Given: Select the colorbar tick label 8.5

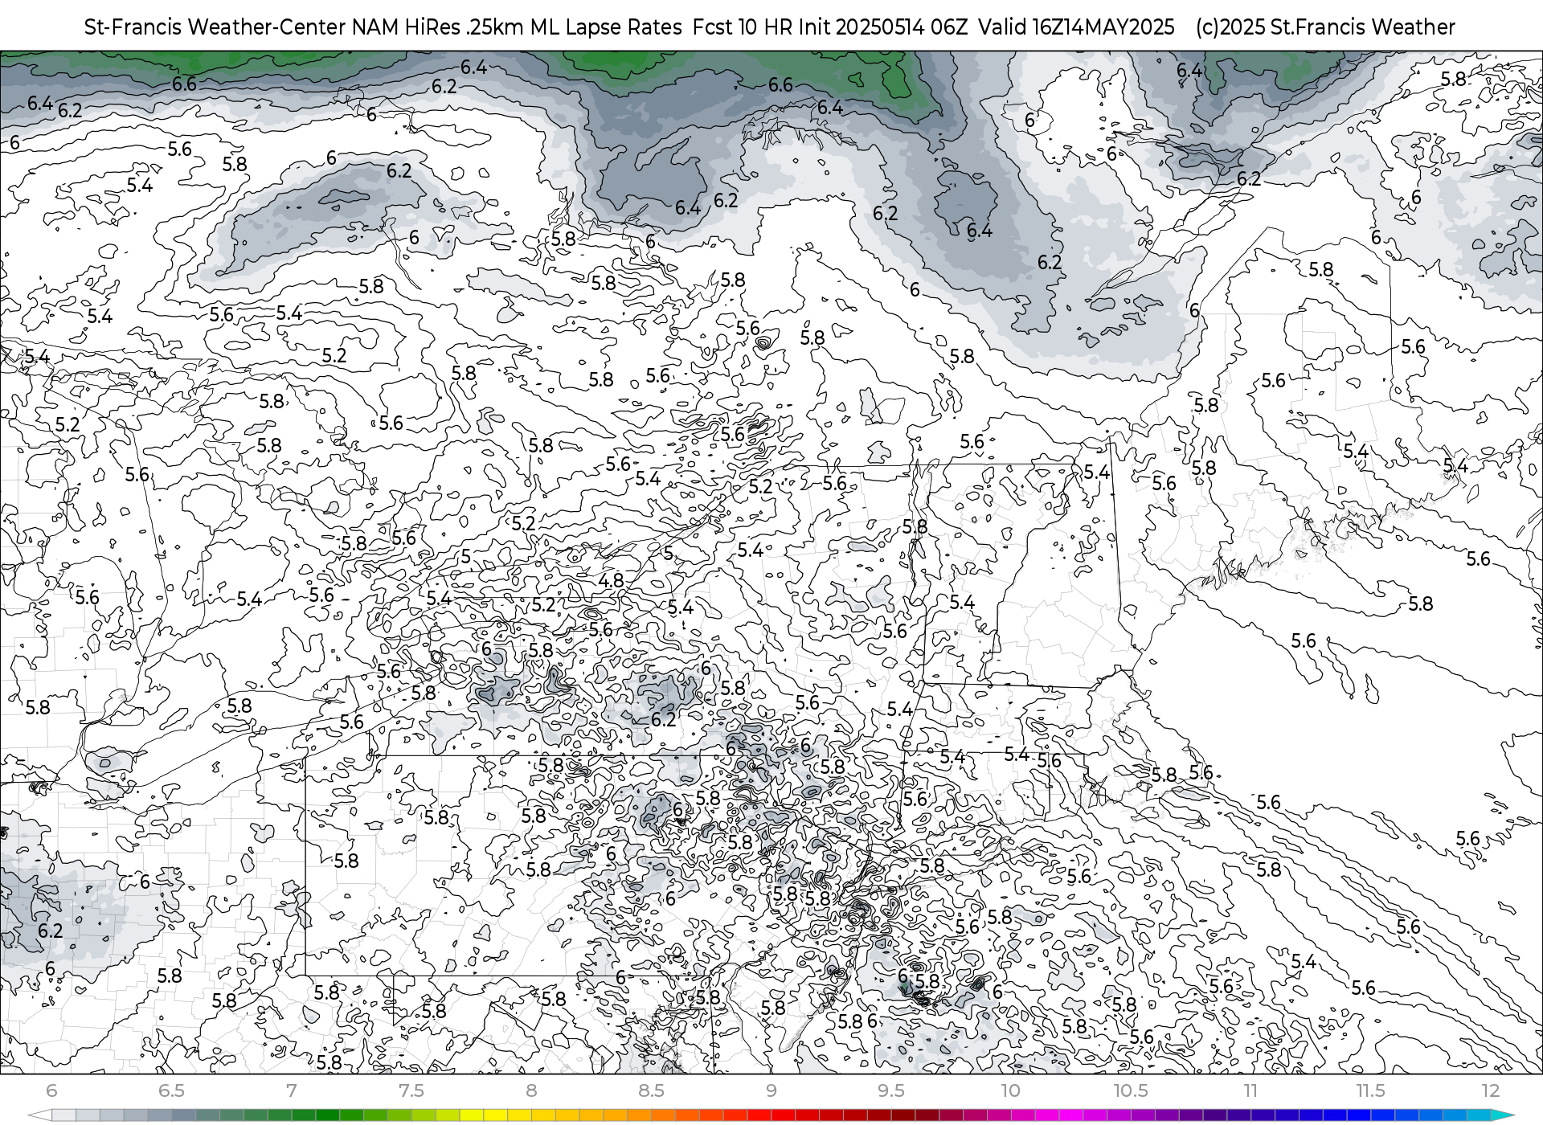Looking at the screenshot, I should 651,1090.
